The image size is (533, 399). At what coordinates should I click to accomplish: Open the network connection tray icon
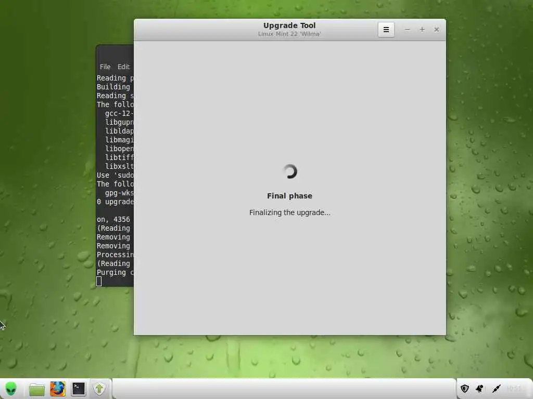(496, 389)
